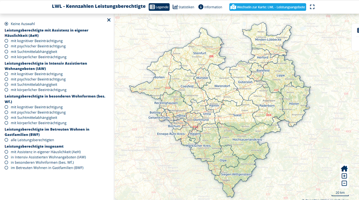Click the Olpe district label
The width and height of the screenshot is (359, 200).
(223, 160)
